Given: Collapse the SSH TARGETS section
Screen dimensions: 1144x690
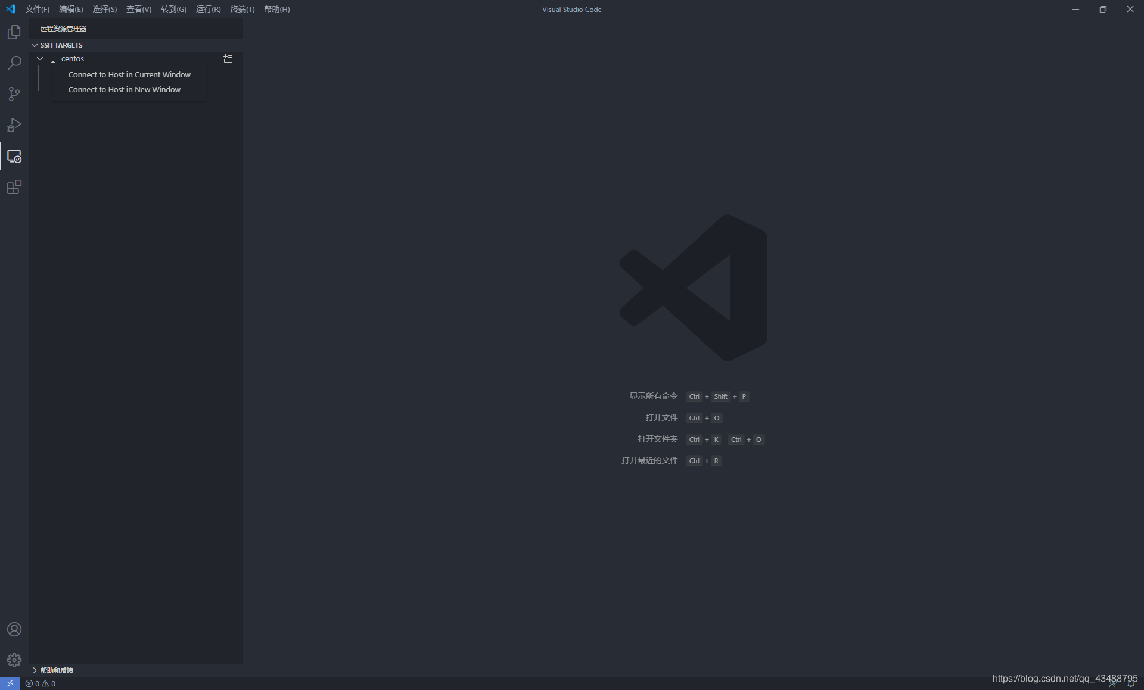Looking at the screenshot, I should pyautogui.click(x=35, y=45).
